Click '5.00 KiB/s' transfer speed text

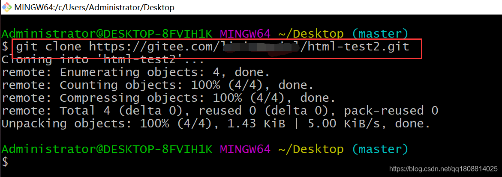348,124
